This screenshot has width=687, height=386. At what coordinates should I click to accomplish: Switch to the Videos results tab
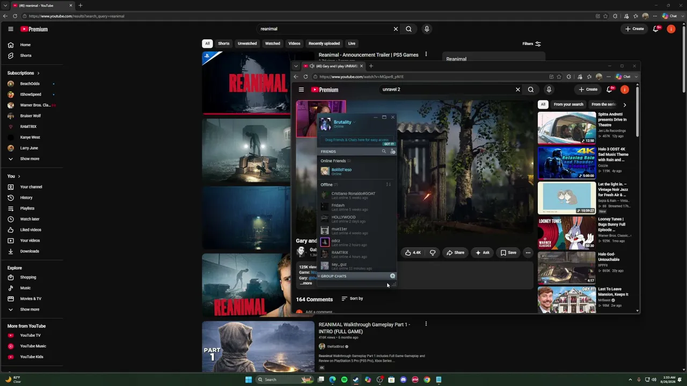294,43
